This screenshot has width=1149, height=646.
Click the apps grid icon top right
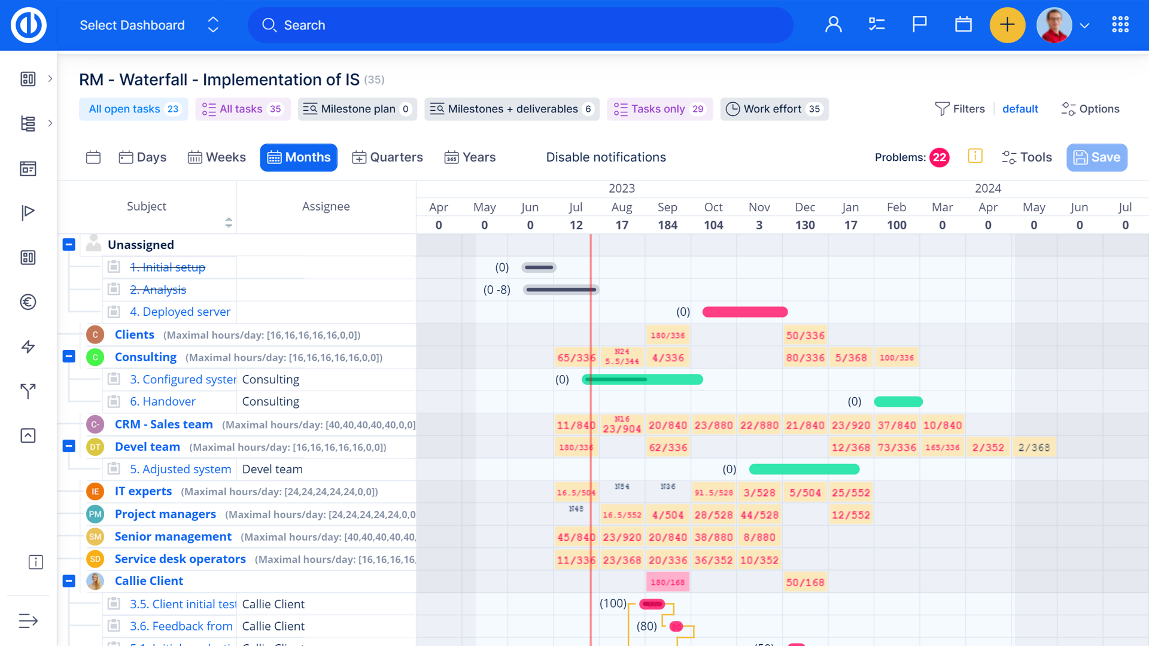[1120, 25]
